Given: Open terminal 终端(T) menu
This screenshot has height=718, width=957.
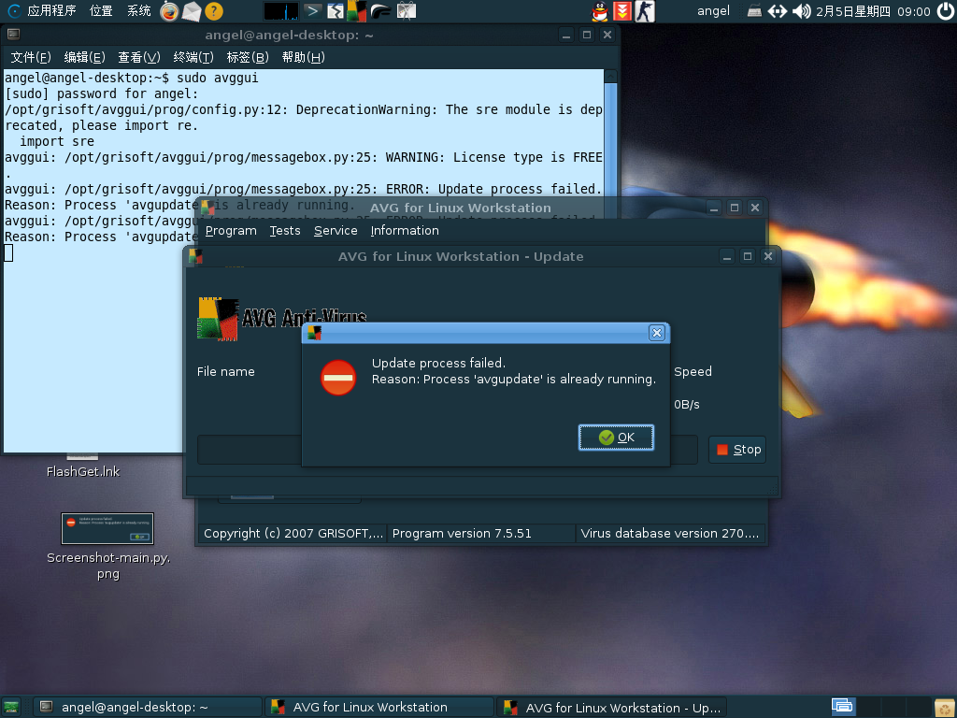Looking at the screenshot, I should pyautogui.click(x=193, y=57).
